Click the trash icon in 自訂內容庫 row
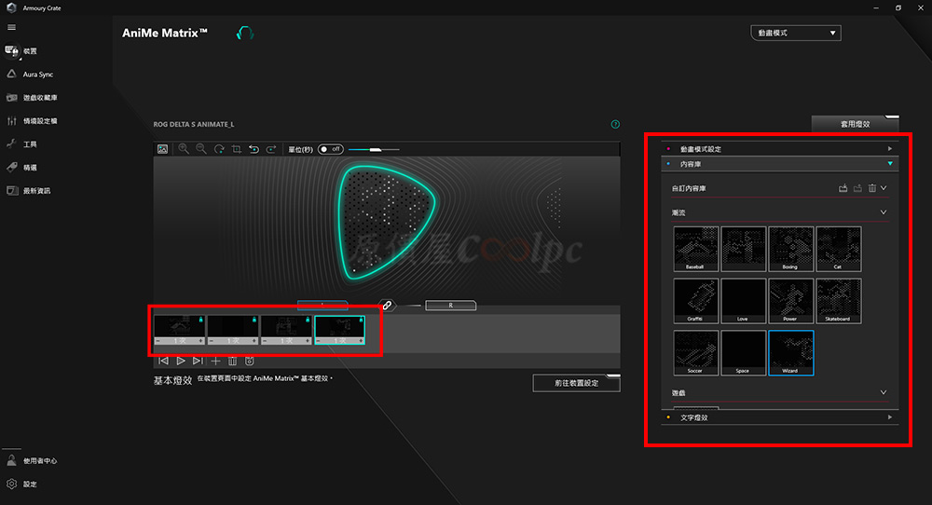The image size is (932, 505). pos(872,188)
